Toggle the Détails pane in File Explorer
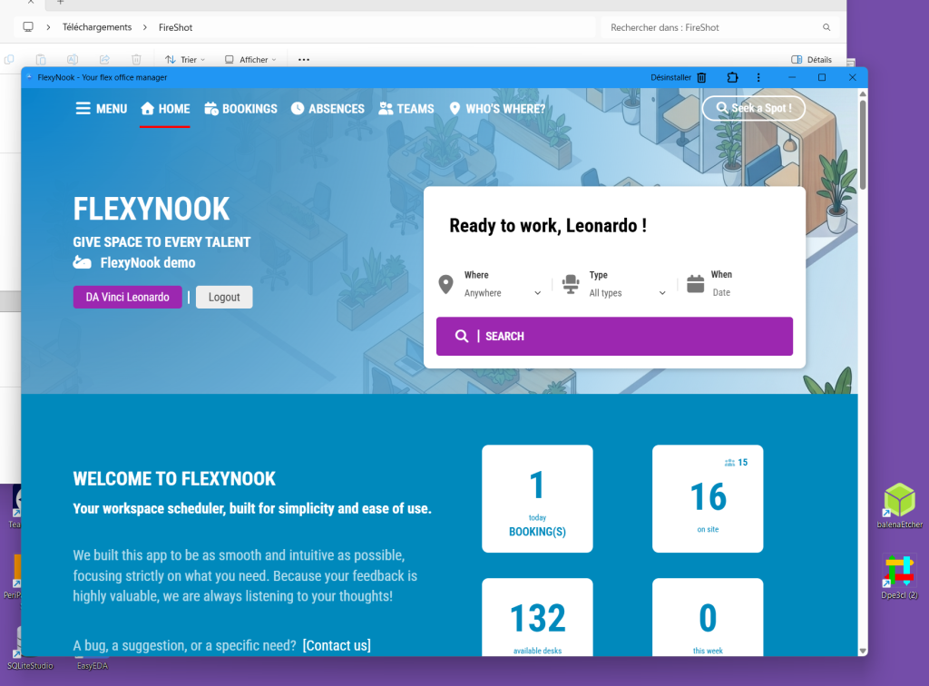This screenshot has height=686, width=929. 811,59
